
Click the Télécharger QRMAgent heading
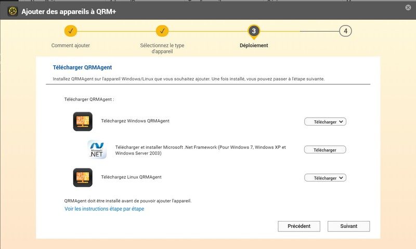tap(82, 67)
